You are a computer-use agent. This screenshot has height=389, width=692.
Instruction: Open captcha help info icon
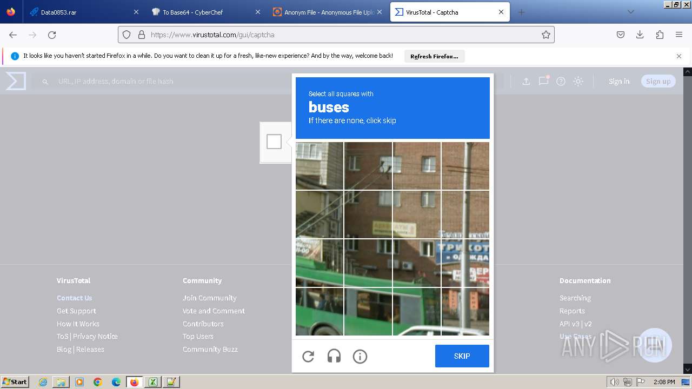(360, 356)
